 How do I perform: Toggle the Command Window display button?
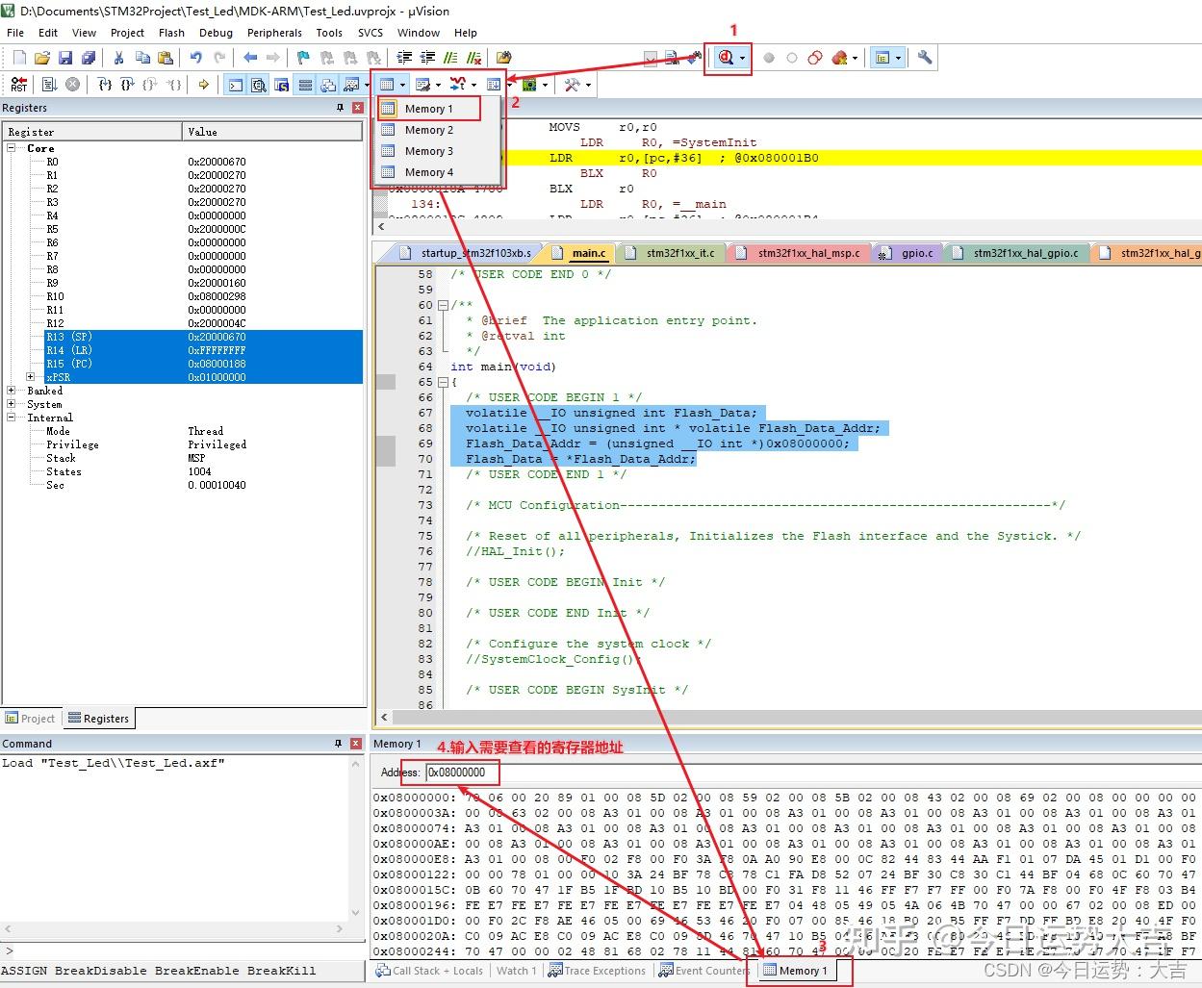pyautogui.click(x=235, y=85)
